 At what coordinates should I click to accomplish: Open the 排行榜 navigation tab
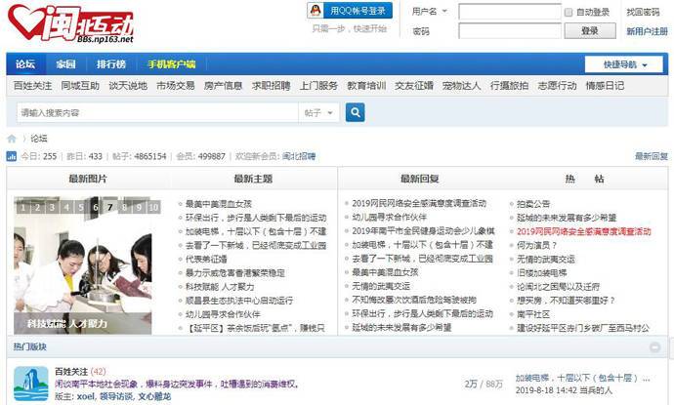click(110, 64)
